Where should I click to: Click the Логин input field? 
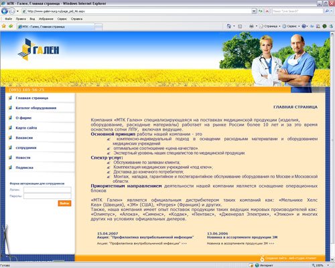click(x=48, y=190)
